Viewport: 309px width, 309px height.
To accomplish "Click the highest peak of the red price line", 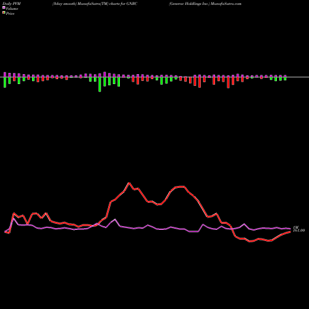I will [129, 183].
